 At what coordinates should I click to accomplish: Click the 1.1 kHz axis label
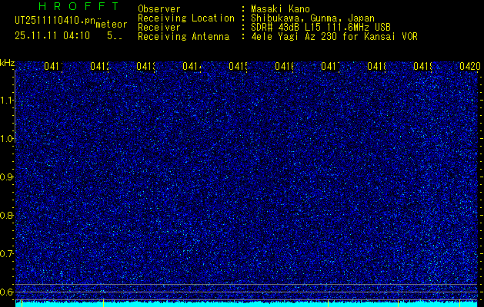[x=6, y=101]
